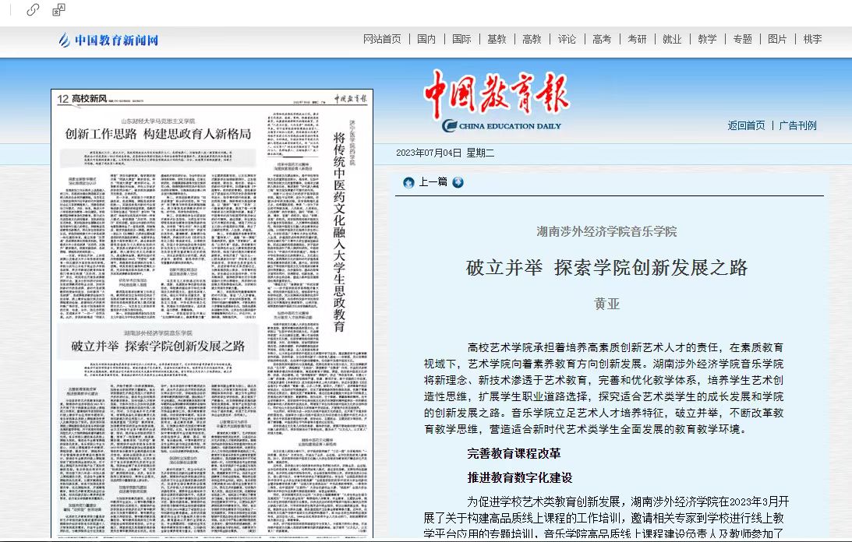
Task: Click the copy link icon at top
Action: (33, 10)
